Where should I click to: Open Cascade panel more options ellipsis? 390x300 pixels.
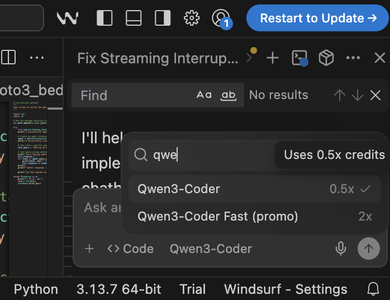353,58
